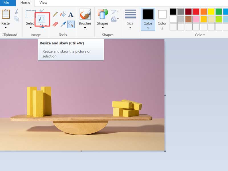Pick the red color swatch
Screen dimensions: 228x171
point(196,12)
